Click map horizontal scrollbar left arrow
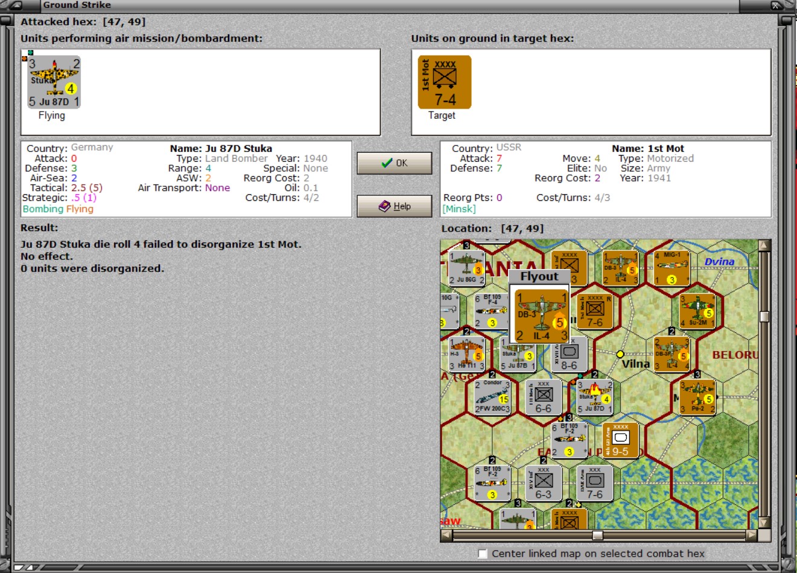Image resolution: width=797 pixels, height=573 pixels. (446, 535)
